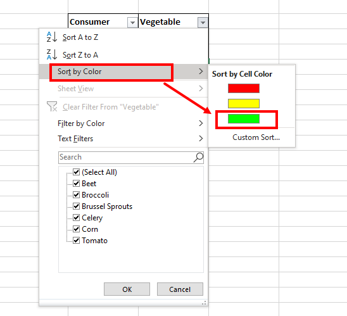Screen dimensions: 347x316
Task: Click the magnifying glass search icon
Action: click(198, 157)
